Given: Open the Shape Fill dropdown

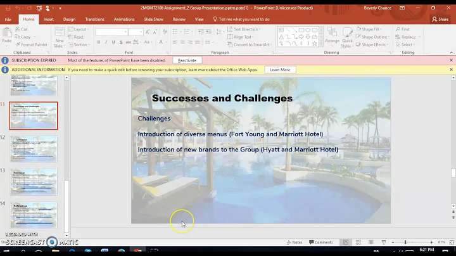Looking at the screenshot, I should (x=369, y=29).
